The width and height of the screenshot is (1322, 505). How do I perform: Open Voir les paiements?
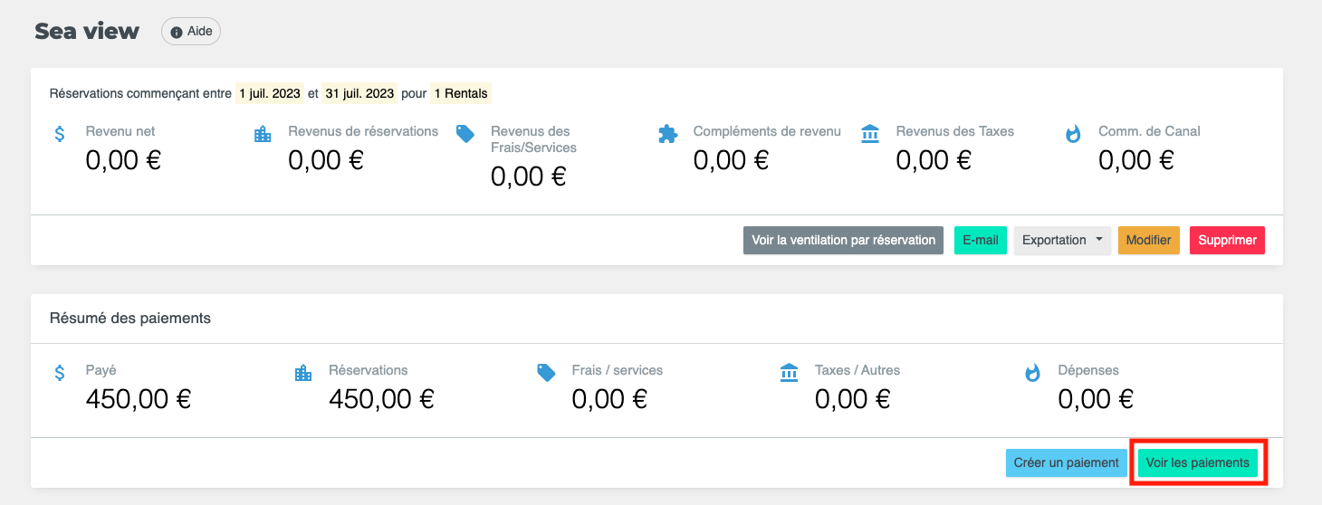pos(1197,462)
